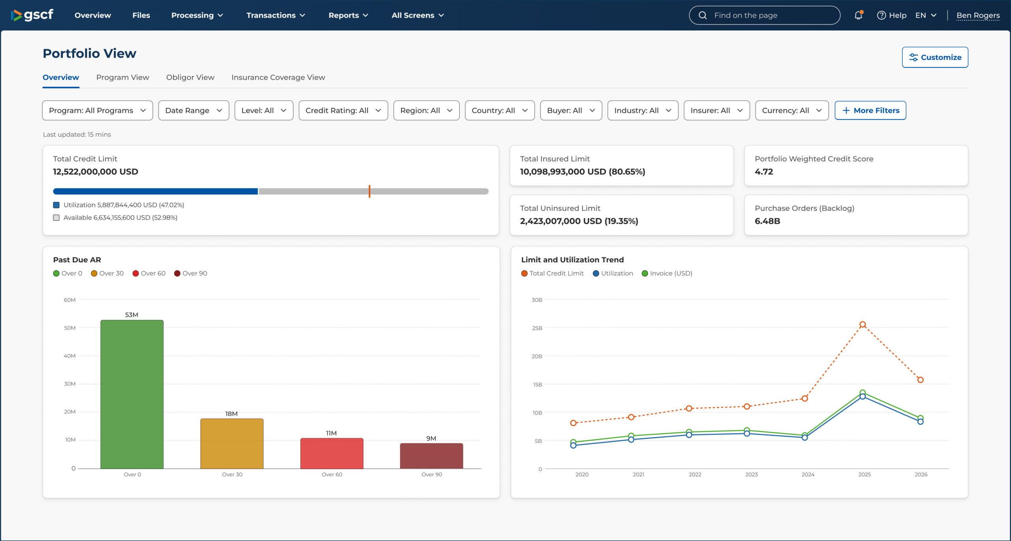Click the gray Available legend square
The width and height of the screenshot is (1011, 541).
point(56,218)
